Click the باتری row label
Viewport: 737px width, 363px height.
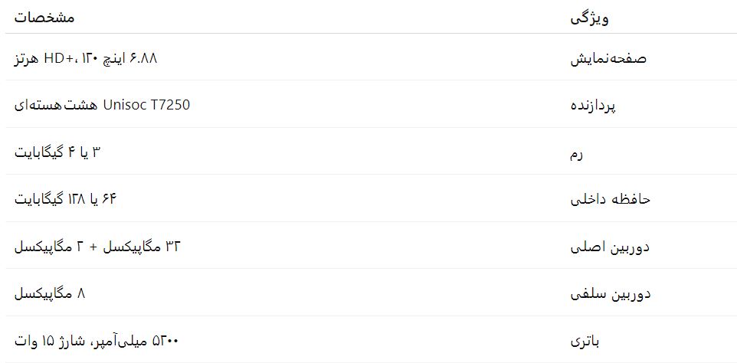coord(588,342)
